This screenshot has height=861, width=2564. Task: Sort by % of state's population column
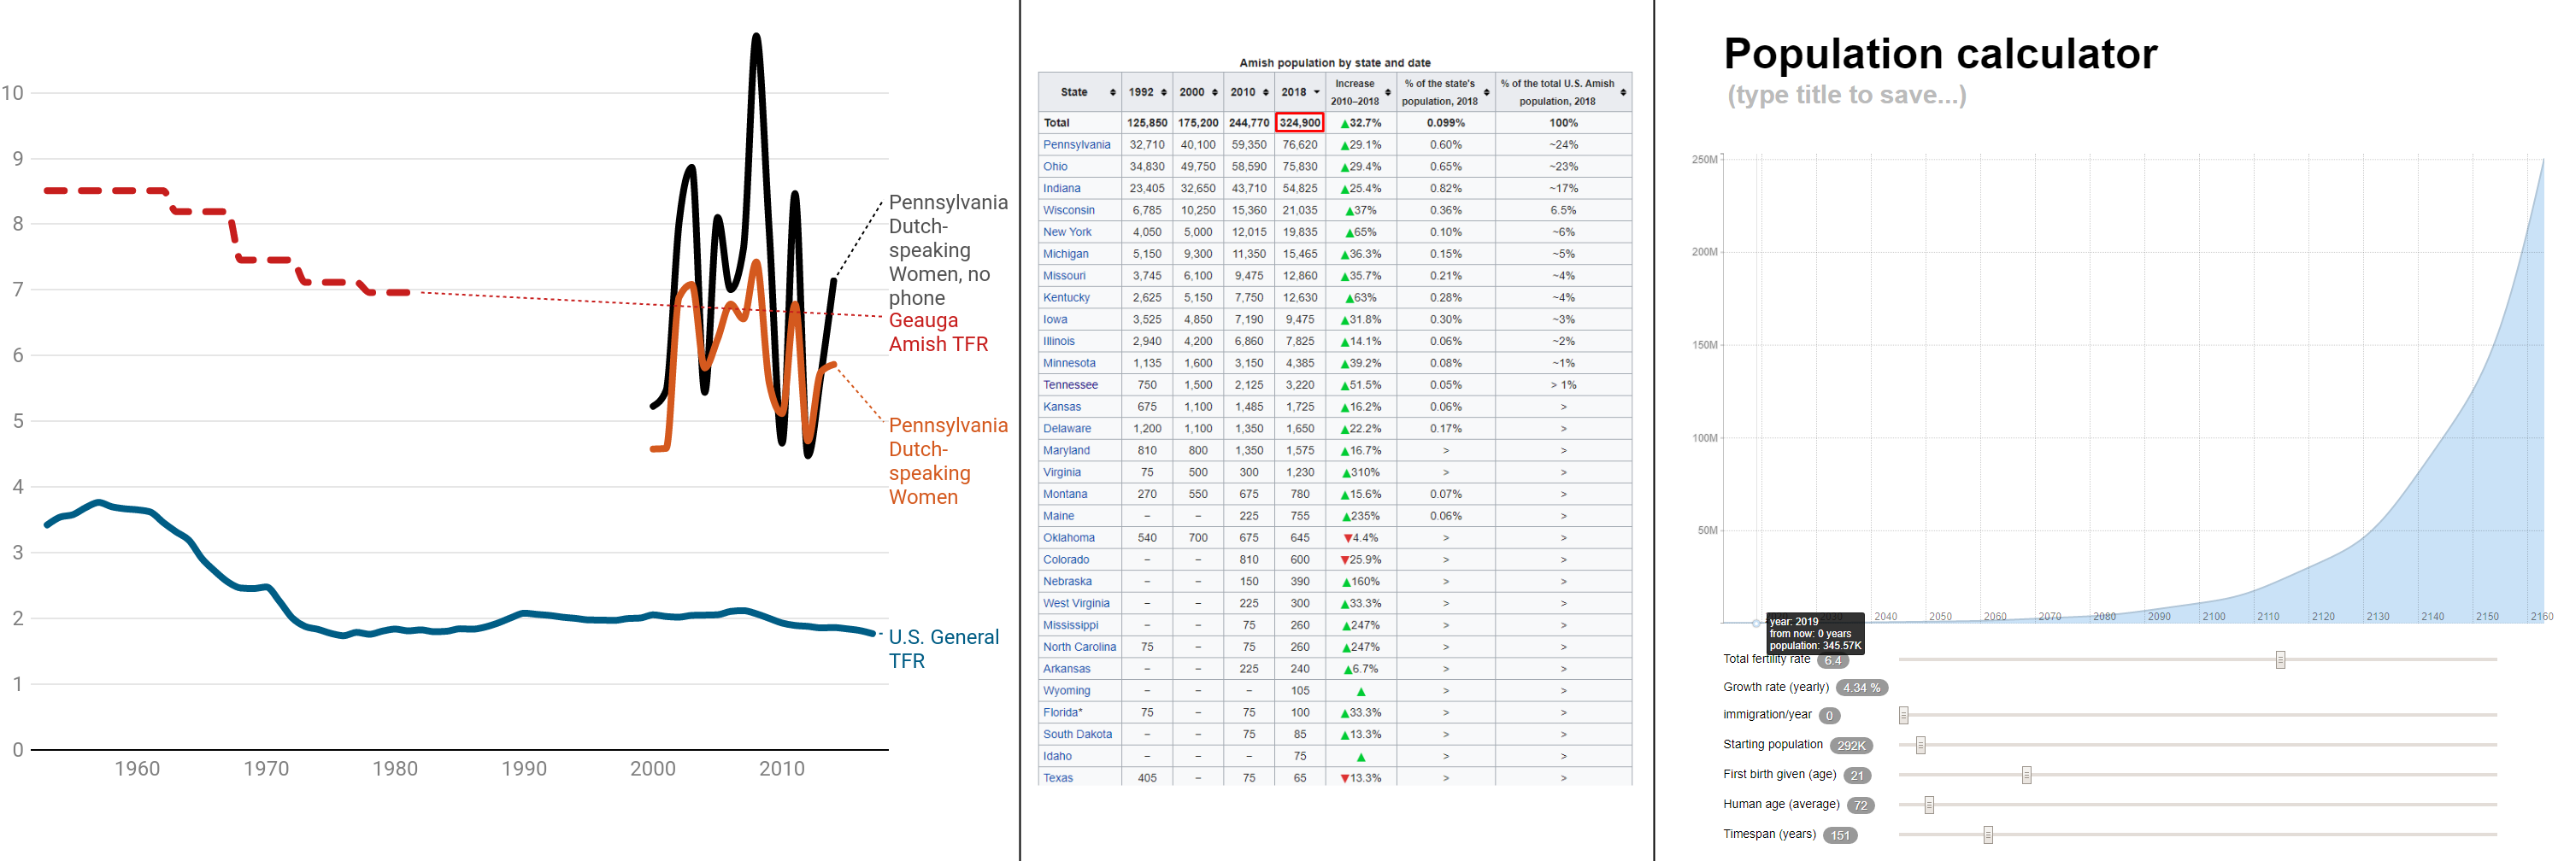(x=1486, y=92)
